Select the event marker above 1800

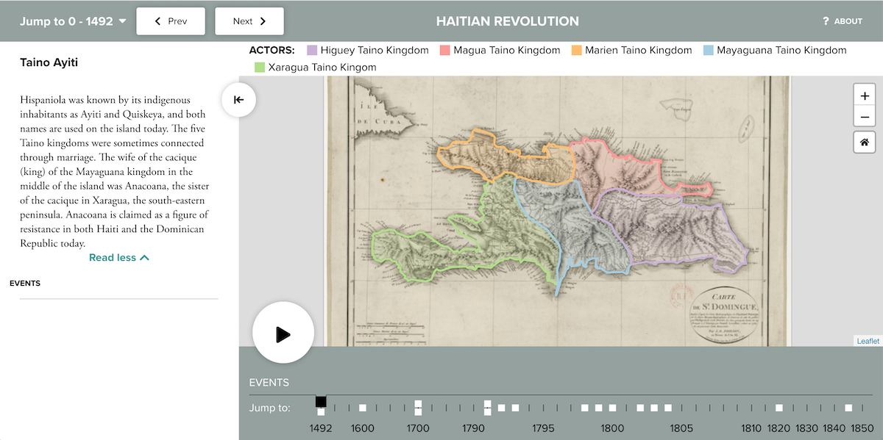click(613, 407)
